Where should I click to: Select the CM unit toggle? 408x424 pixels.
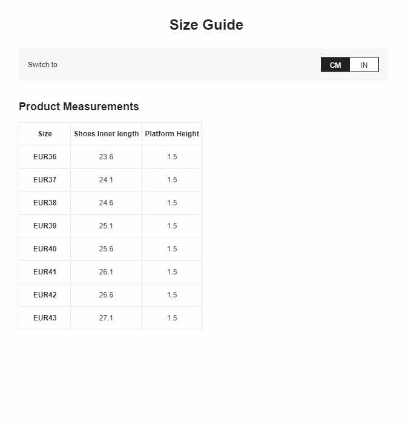(x=335, y=65)
